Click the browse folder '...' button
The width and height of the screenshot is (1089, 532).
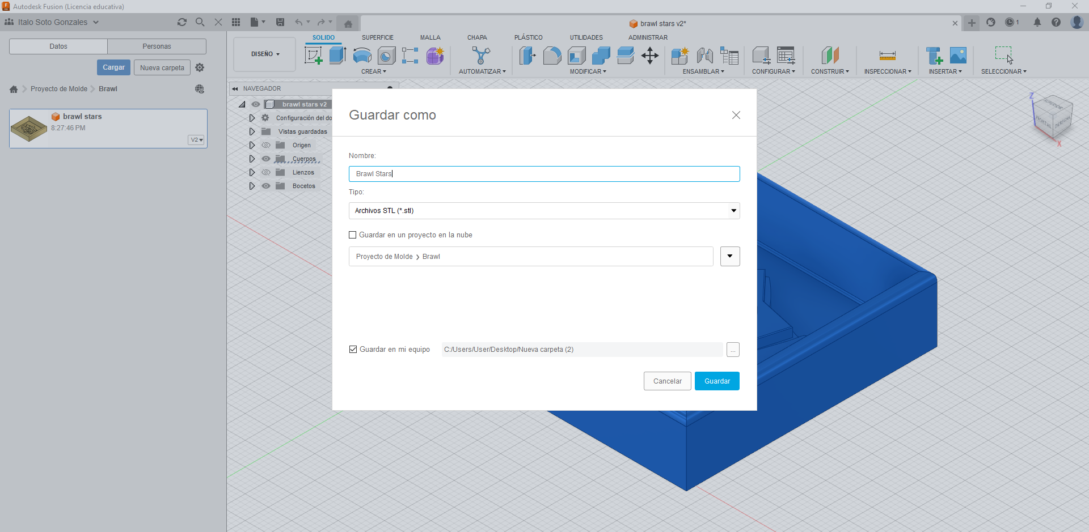click(x=733, y=350)
